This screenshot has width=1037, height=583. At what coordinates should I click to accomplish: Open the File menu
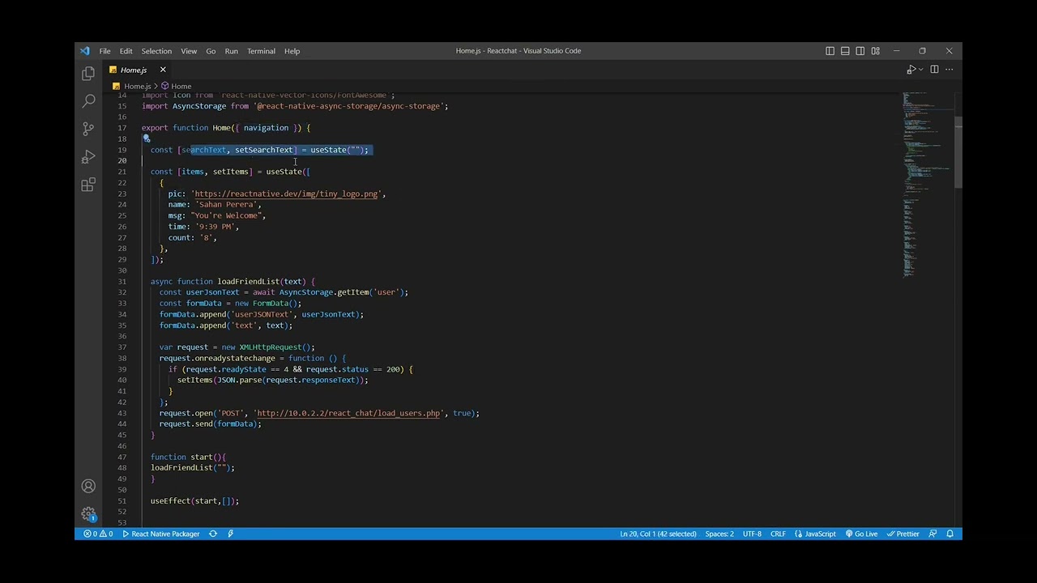pos(105,51)
